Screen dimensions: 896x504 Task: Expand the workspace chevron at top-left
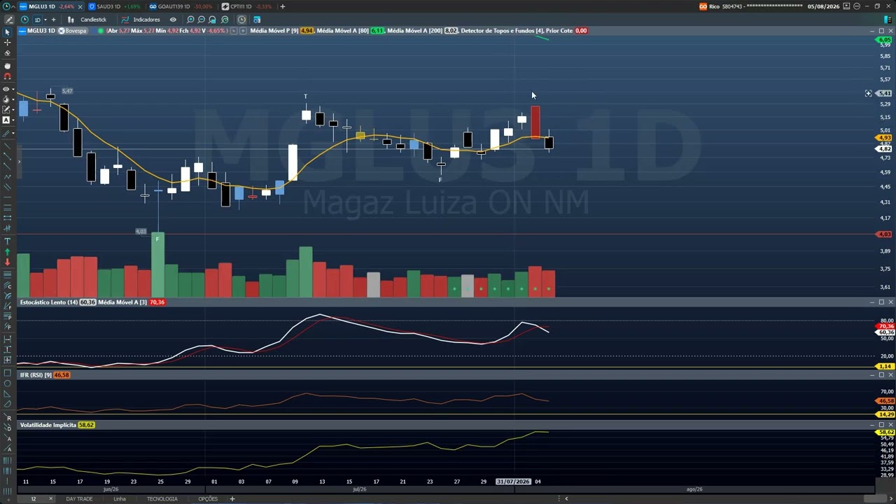point(13,6)
